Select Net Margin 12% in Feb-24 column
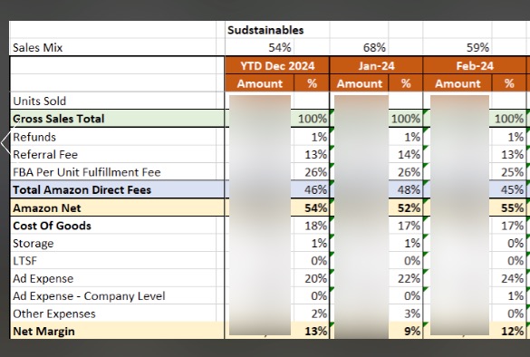530x357 pixels. tap(513, 332)
